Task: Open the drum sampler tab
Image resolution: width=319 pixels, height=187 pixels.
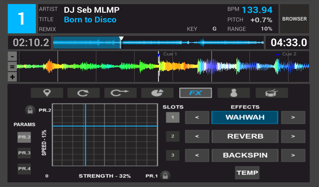Action: pyautogui.click(x=272, y=93)
